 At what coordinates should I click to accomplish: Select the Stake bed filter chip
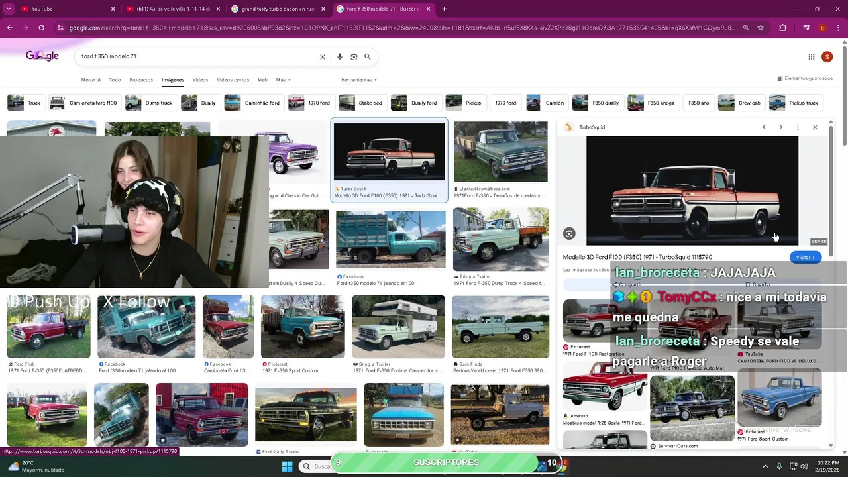pos(362,103)
